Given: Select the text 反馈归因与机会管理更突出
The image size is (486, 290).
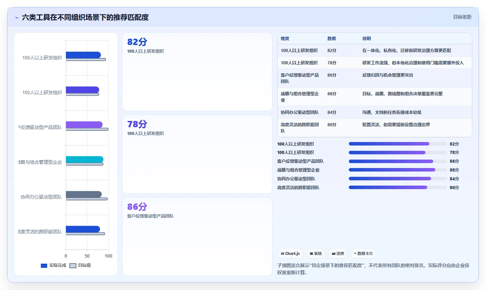Looking at the screenshot, I should (x=388, y=75).
